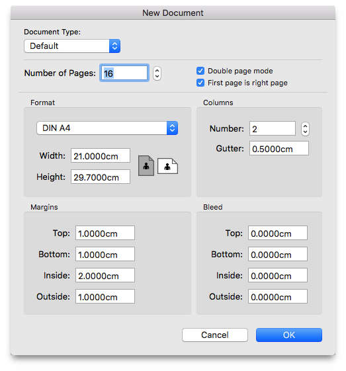346x371 pixels.
Task: Select landscape page orientation icon
Action: click(167, 166)
